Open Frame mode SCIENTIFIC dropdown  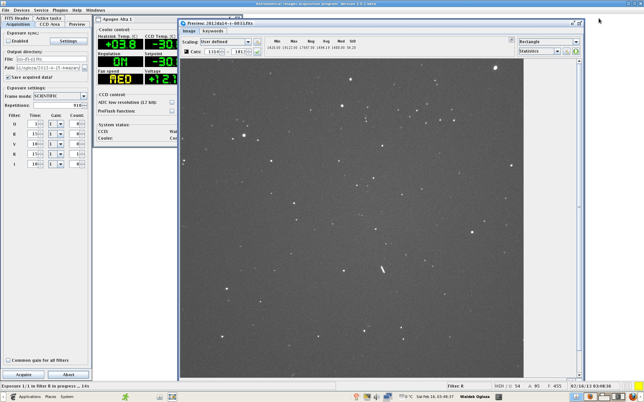click(84, 96)
